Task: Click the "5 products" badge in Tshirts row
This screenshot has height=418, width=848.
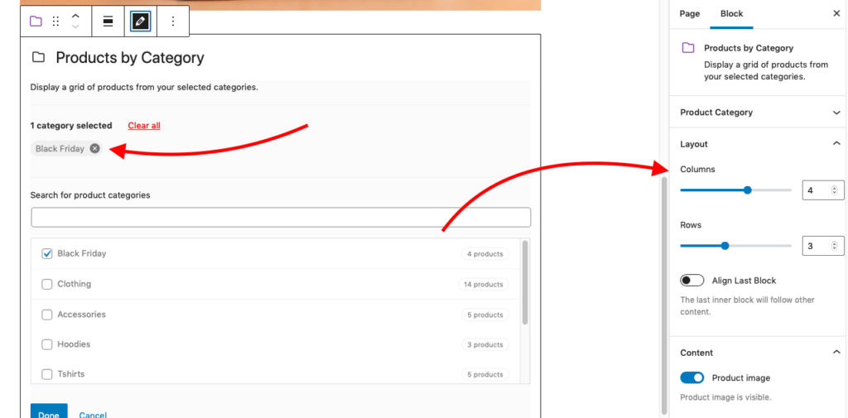Action: 485,374
